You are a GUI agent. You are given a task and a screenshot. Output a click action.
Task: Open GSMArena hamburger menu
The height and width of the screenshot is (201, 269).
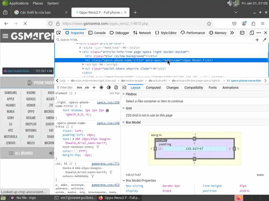[x=5, y=36]
